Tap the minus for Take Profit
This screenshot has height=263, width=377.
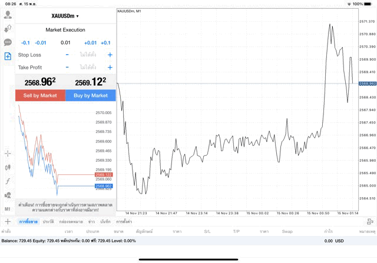67,68
